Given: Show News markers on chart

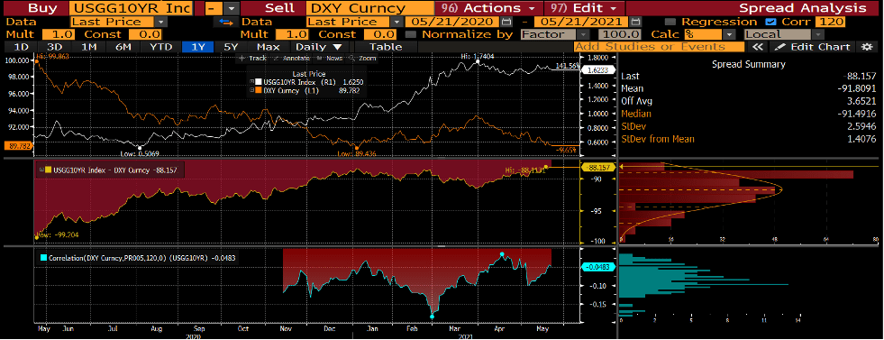Looking at the screenshot, I should (x=329, y=58).
